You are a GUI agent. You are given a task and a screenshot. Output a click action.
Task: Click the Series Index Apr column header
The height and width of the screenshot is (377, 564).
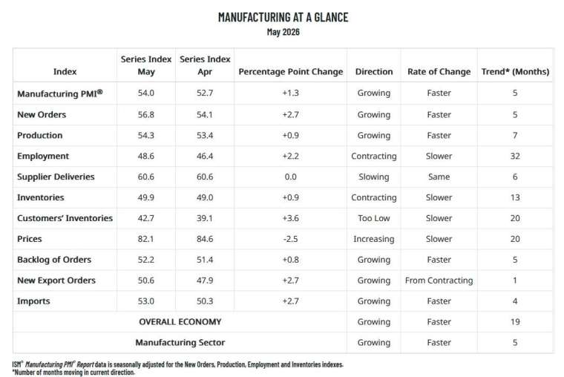tap(205, 65)
